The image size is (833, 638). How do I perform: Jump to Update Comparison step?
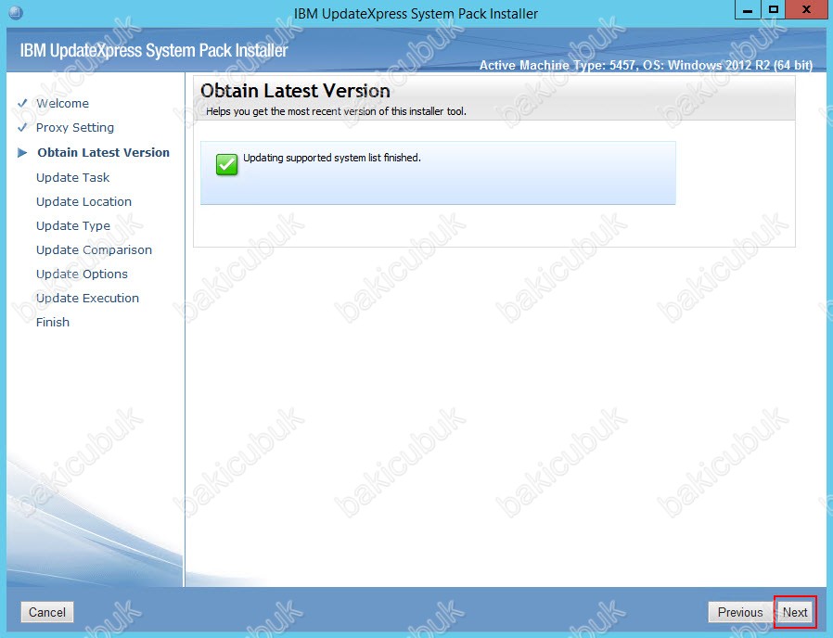point(94,249)
